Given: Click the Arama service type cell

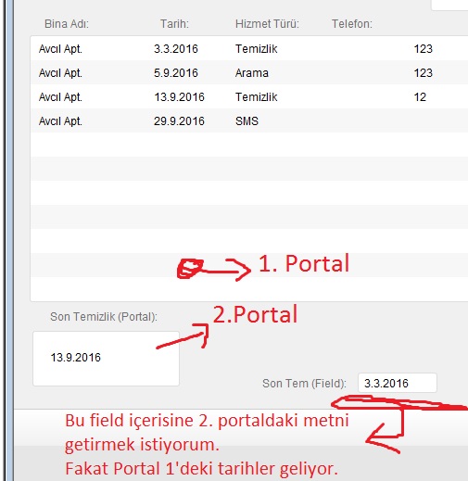Looking at the screenshot, I should [252, 73].
